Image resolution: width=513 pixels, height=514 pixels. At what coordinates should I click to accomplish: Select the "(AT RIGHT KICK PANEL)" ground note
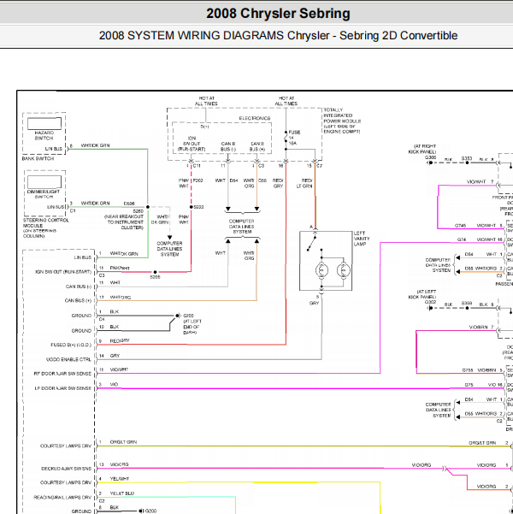pyautogui.click(x=422, y=149)
